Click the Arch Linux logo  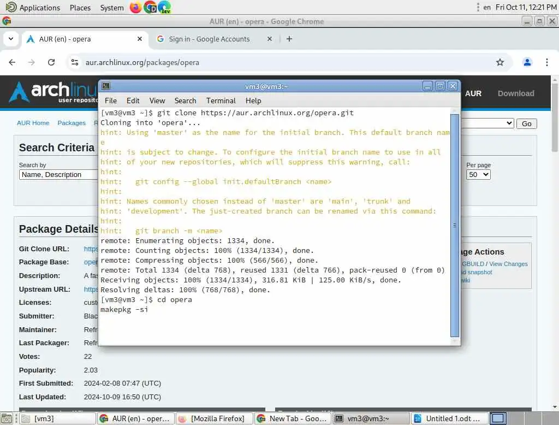[x=53, y=92]
